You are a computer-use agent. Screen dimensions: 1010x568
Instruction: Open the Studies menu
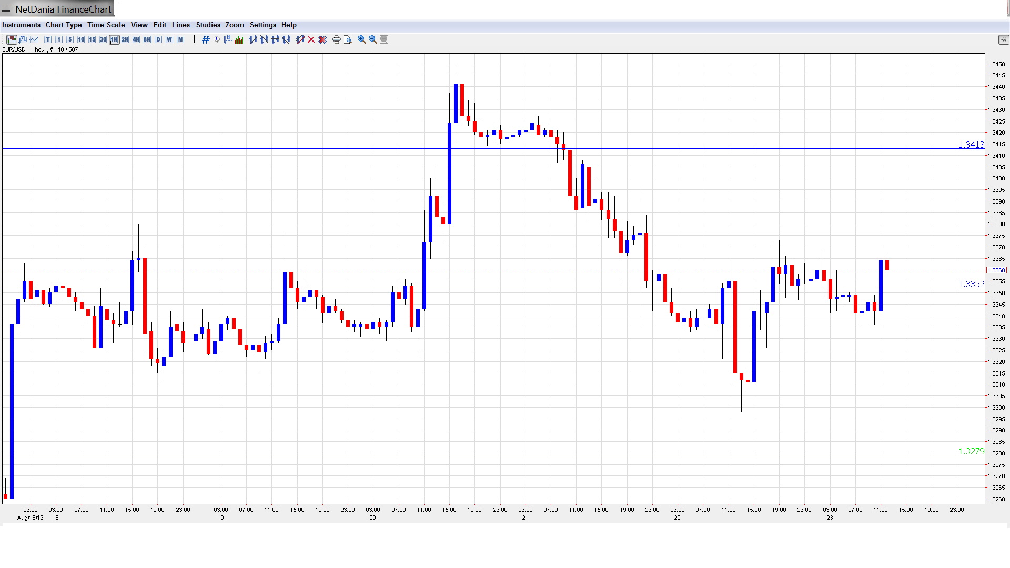point(208,25)
